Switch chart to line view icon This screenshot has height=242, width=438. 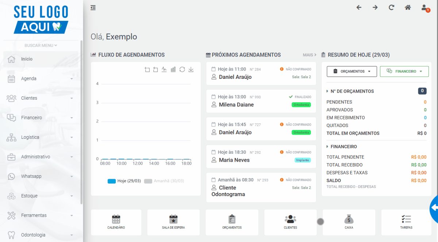[164, 69]
